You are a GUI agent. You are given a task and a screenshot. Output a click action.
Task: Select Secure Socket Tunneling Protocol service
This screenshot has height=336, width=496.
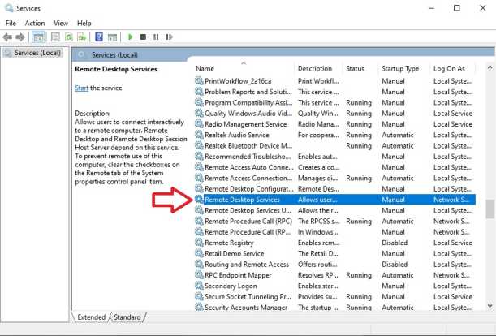tap(334, 296)
